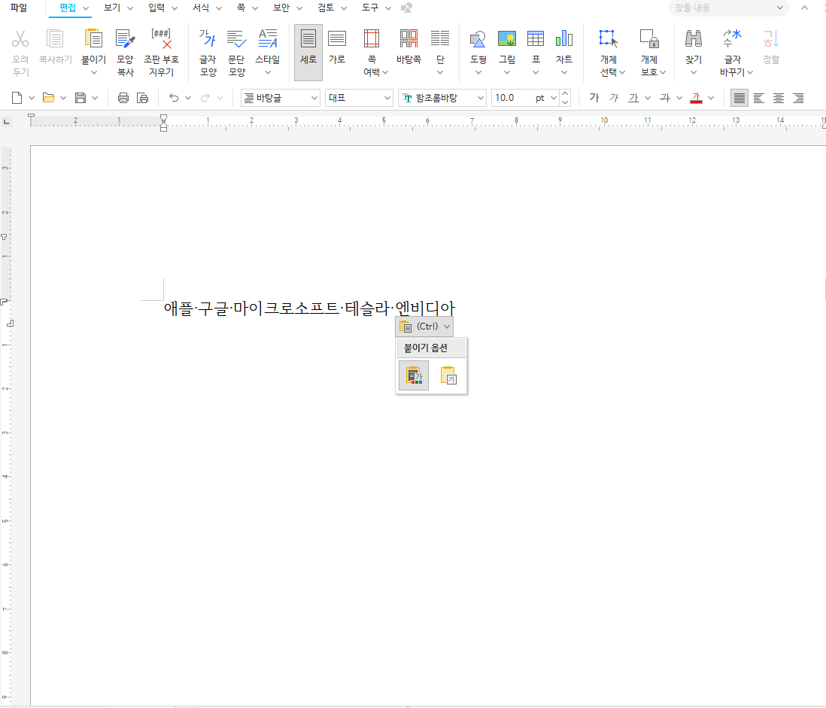Image resolution: width=826 pixels, height=708 pixels.
Task: Click the save diskette icon
Action: point(80,98)
